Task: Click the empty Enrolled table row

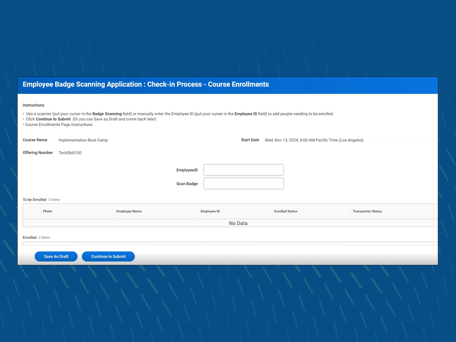Action: [182, 244]
